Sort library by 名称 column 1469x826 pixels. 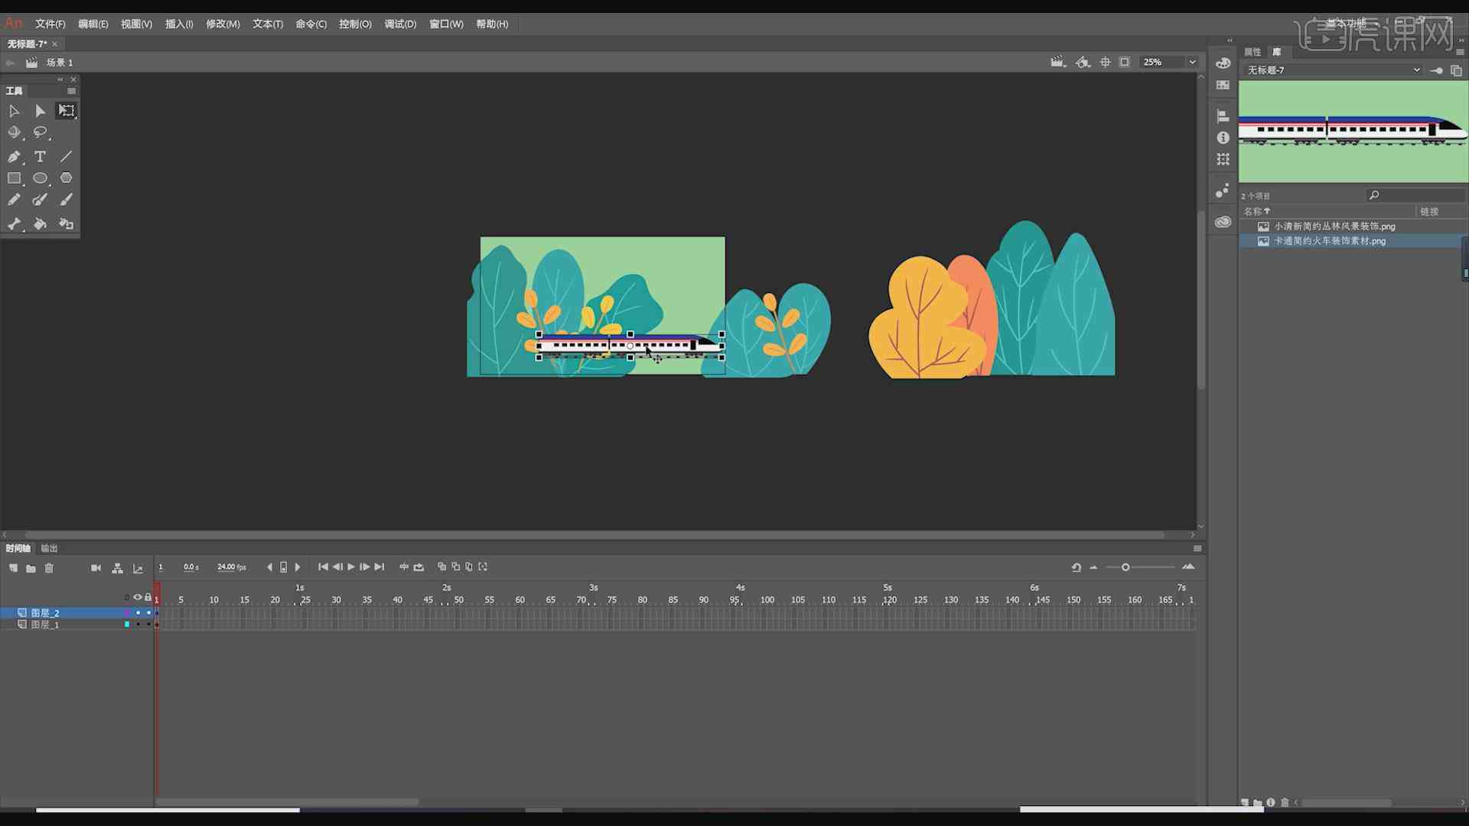click(1256, 212)
